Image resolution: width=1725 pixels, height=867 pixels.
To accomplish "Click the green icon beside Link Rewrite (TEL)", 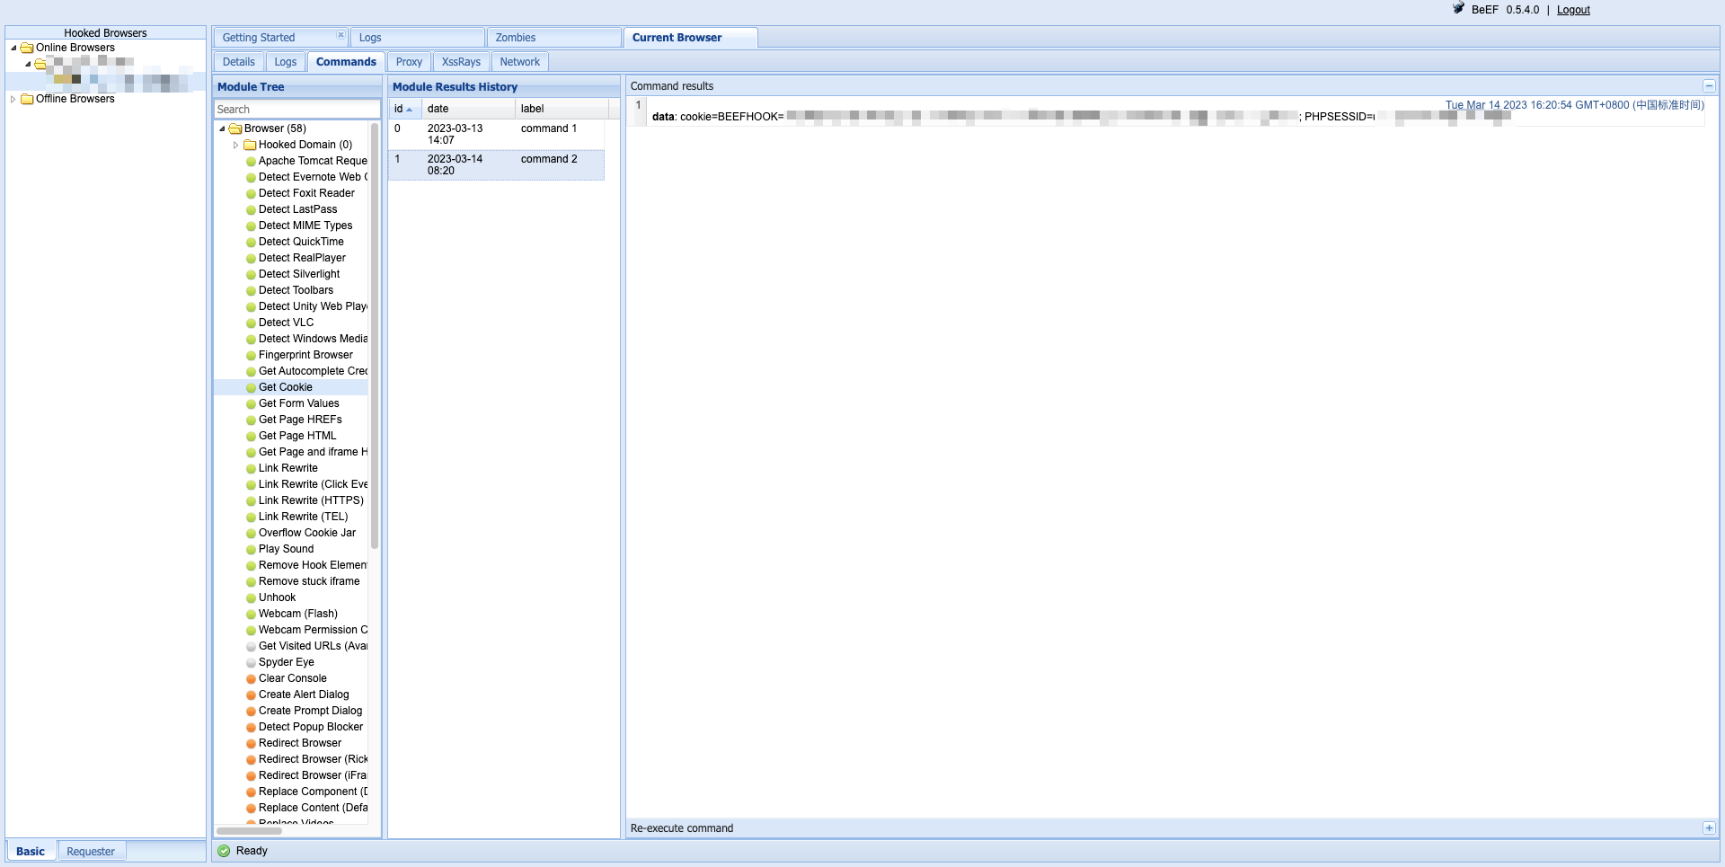I will click(x=252, y=518).
